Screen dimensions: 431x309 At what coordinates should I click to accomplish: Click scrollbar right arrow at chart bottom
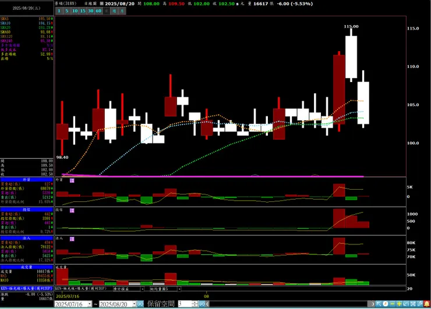[x=372, y=304]
